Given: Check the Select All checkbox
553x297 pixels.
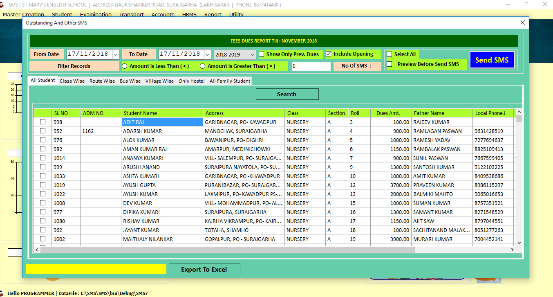Looking at the screenshot, I should pos(390,54).
